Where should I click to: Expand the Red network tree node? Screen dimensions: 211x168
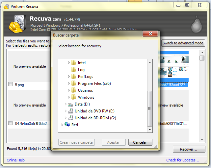tap(63, 125)
